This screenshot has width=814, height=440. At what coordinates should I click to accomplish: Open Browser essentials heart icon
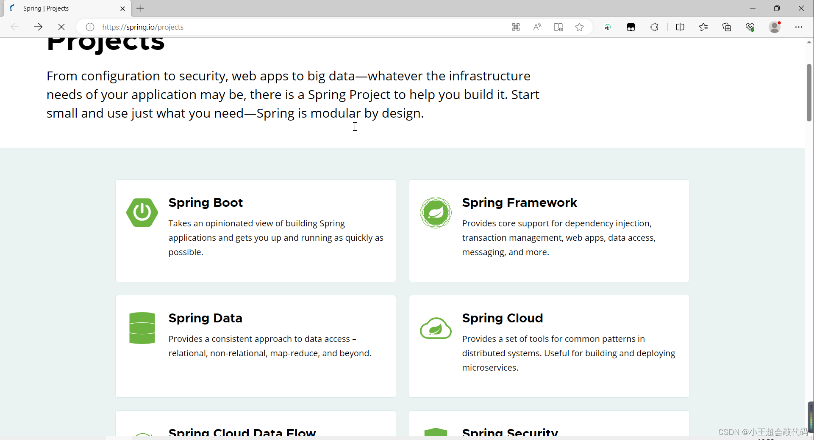pyautogui.click(x=750, y=27)
